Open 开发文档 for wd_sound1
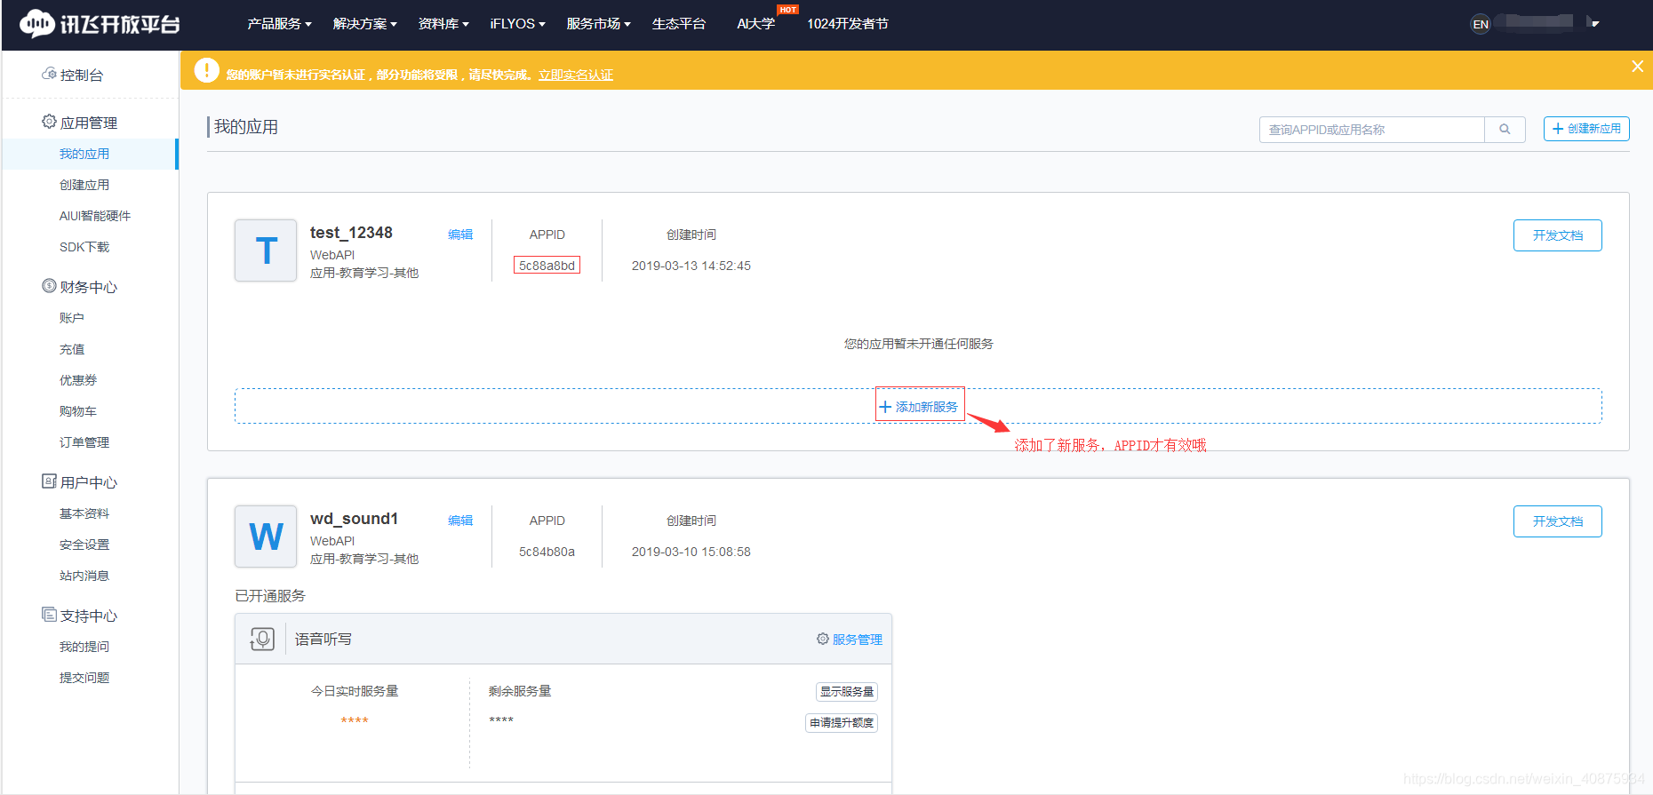Viewport: 1653px width, 795px height. (1558, 521)
